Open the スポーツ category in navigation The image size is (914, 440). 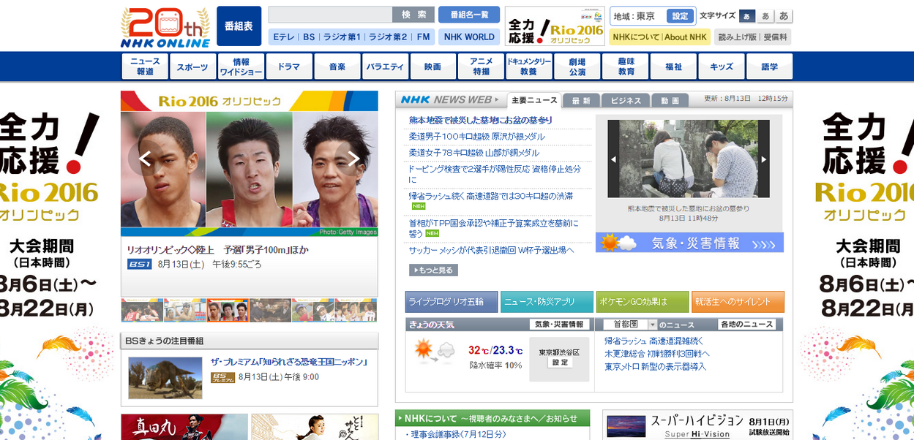(x=192, y=67)
